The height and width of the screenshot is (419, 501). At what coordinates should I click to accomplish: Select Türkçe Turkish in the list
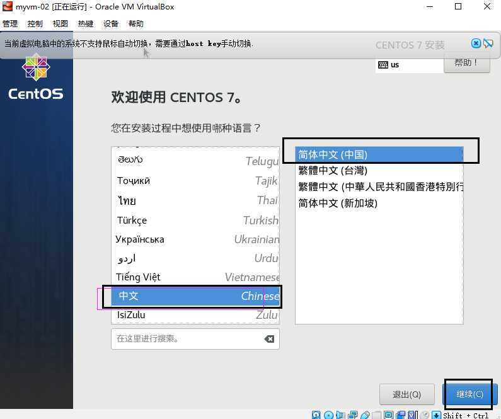tap(195, 220)
